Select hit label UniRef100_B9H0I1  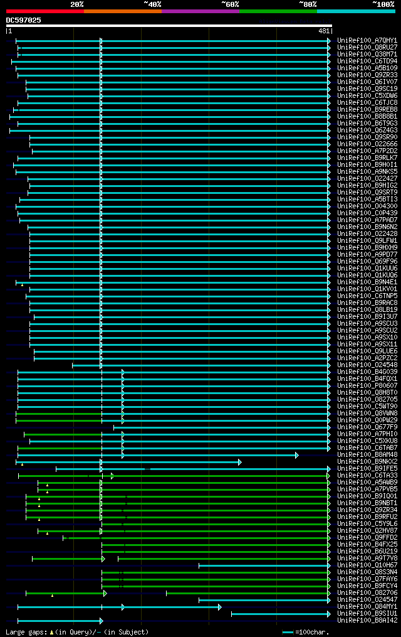[367, 165]
